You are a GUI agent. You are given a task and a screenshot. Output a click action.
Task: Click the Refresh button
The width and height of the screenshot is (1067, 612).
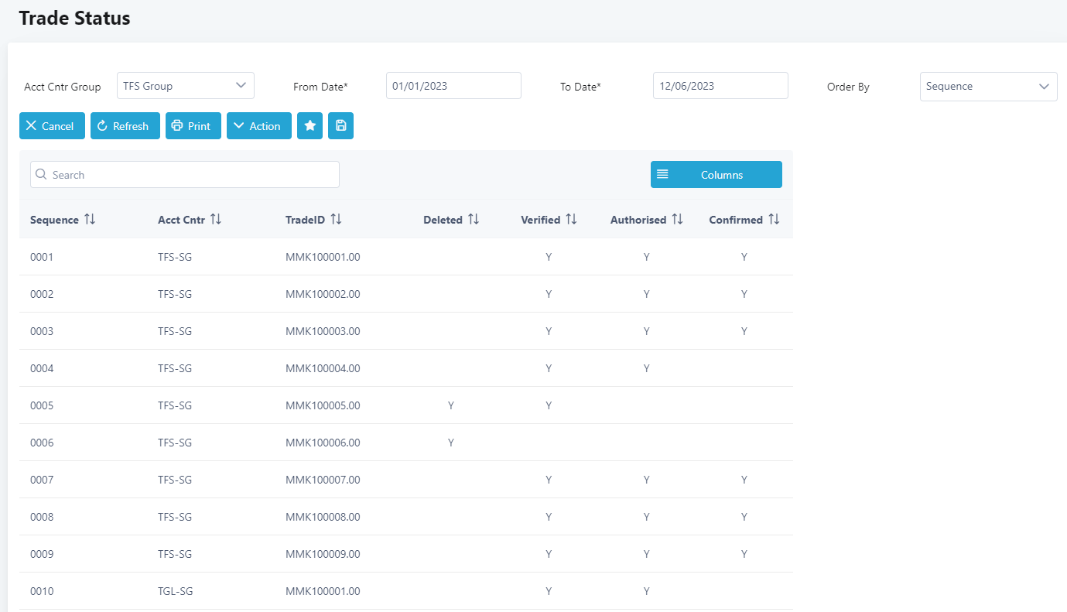pyautogui.click(x=125, y=126)
